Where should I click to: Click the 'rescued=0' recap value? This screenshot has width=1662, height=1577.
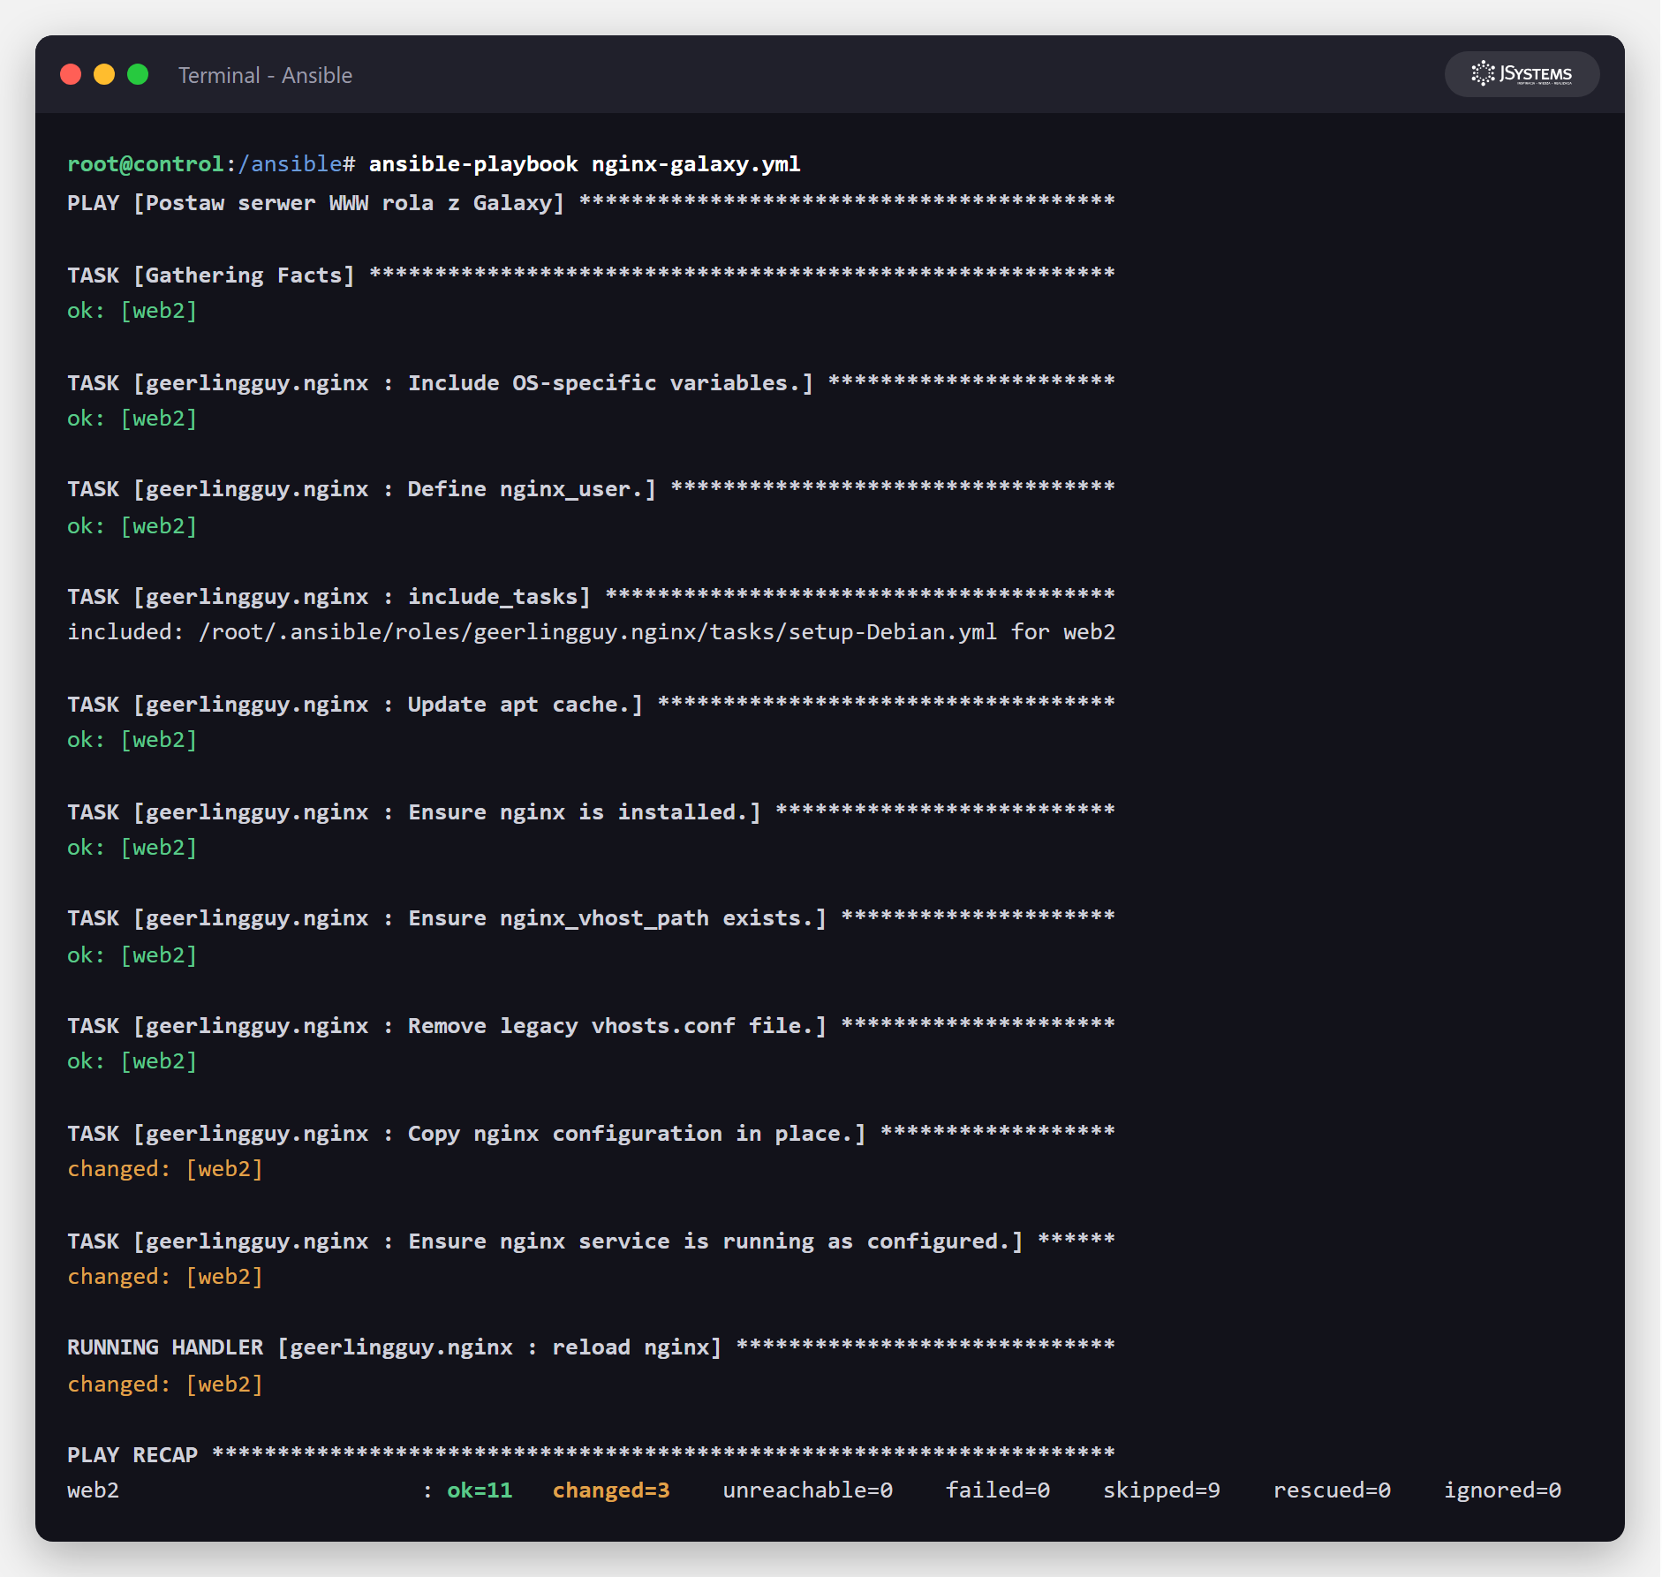click(x=1332, y=1490)
